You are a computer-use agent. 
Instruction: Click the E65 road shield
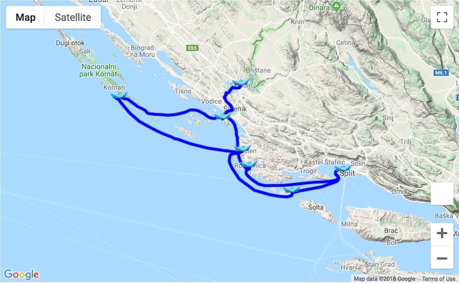pos(192,48)
